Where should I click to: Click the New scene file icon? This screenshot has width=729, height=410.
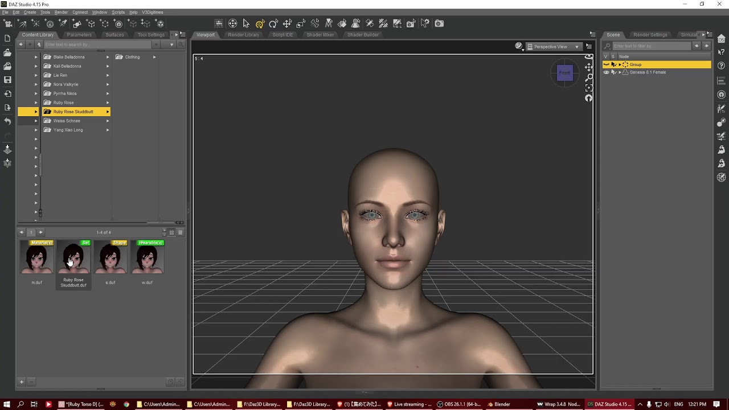click(x=7, y=38)
